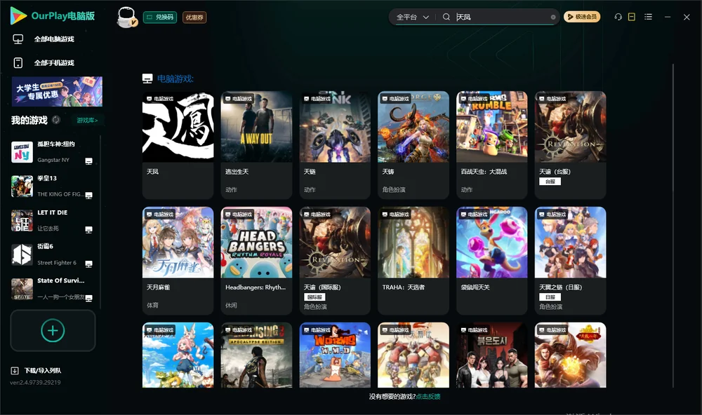
Task: Open the Worms W.M.D game cover
Action: 335,355
